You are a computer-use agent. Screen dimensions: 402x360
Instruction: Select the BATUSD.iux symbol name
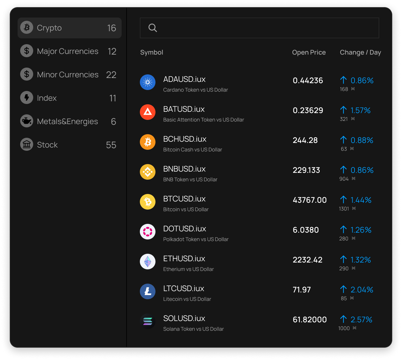coord(184,109)
